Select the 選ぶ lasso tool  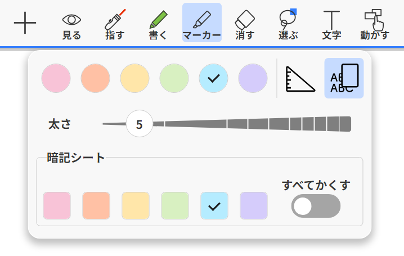point(288,25)
